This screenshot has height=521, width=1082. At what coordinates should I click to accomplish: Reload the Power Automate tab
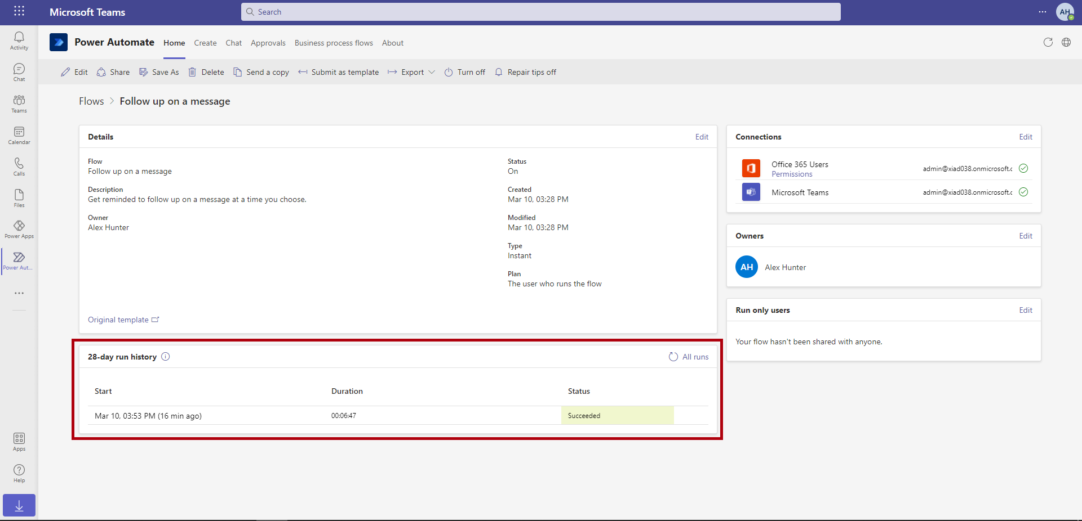[x=1048, y=42]
